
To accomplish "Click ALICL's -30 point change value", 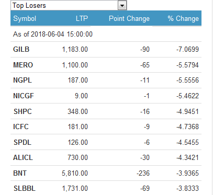I will 145,158.
